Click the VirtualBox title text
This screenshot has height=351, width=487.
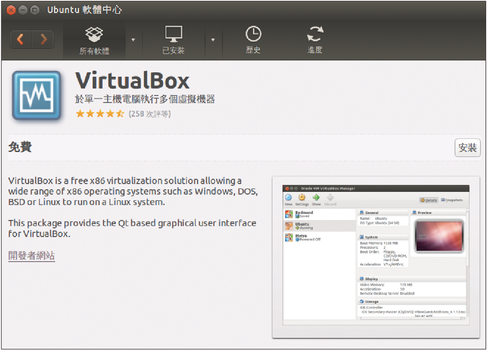coord(132,81)
